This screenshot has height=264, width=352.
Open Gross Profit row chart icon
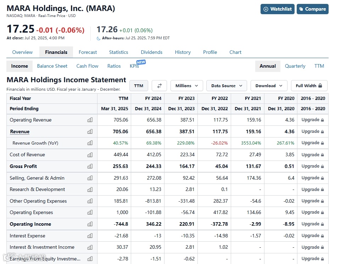coord(90,166)
